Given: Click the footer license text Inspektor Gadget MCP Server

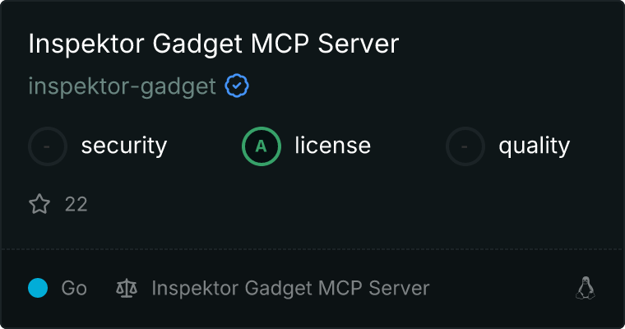Looking at the screenshot, I should point(290,289).
